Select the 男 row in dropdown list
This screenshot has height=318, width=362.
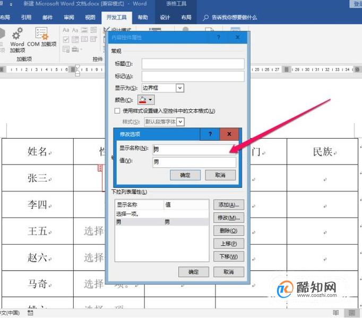[x=161, y=222]
